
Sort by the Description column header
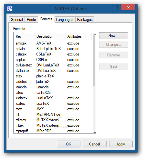[50, 36]
